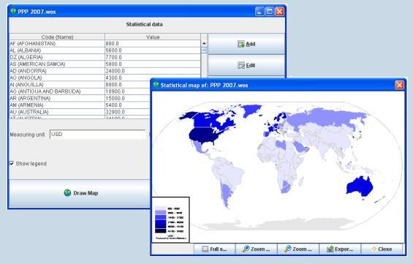Viewport: 413px width, 264px height.
Task: Maximize the PPP 2007.wos window
Action: point(270,12)
